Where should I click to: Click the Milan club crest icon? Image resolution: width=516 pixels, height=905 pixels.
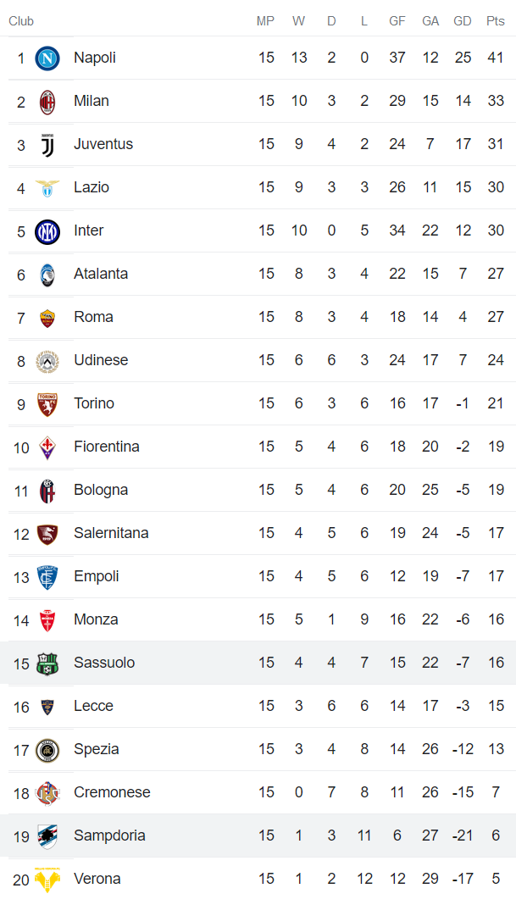47,102
